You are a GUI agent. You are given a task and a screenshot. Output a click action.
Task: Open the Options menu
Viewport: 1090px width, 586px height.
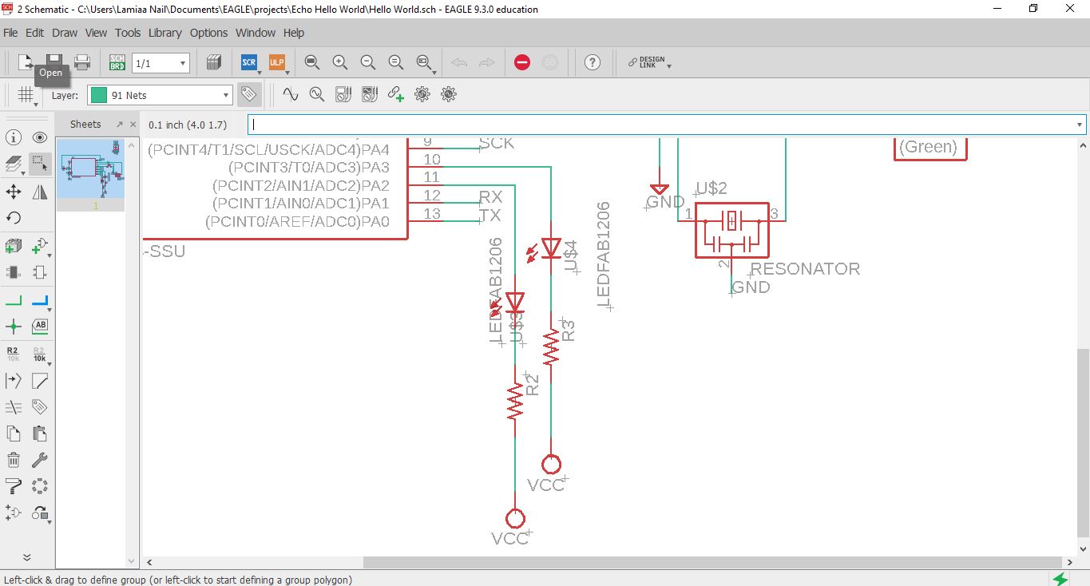coord(208,33)
